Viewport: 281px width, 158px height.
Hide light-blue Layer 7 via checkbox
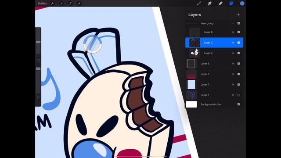pos(238,85)
